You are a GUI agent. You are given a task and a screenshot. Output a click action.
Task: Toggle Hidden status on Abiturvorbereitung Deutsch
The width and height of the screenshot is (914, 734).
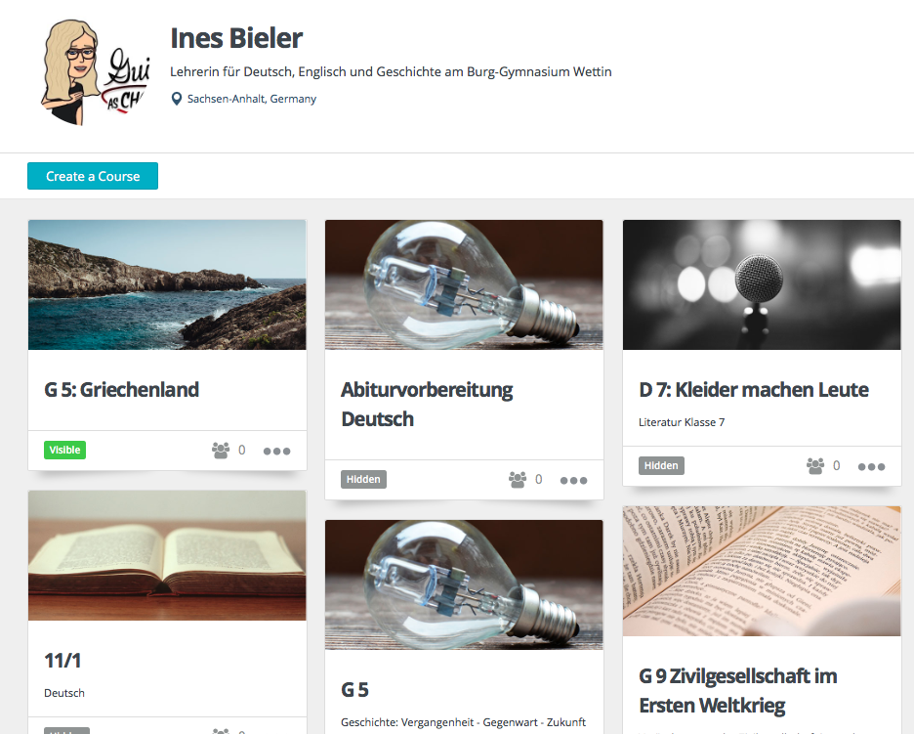(x=363, y=479)
